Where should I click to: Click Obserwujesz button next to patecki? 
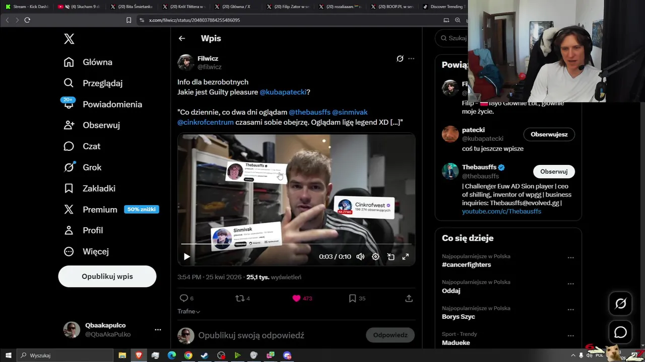(x=549, y=134)
